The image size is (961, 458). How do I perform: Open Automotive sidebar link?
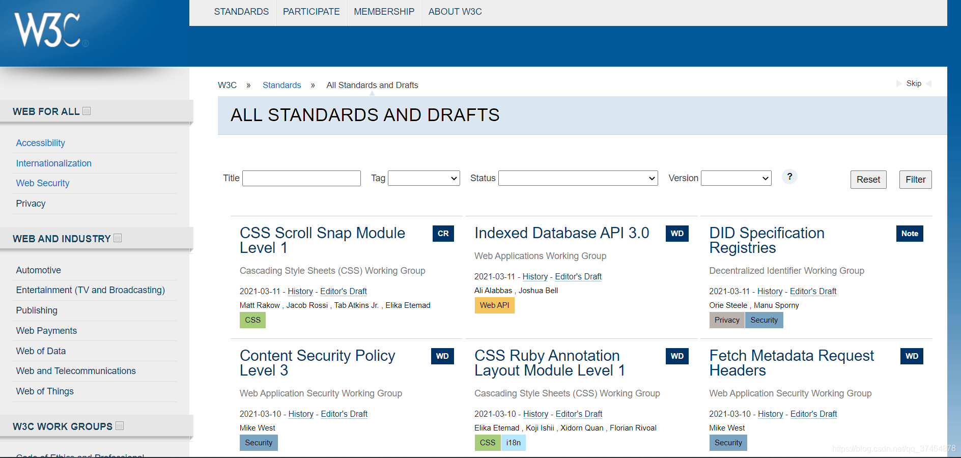[38, 270]
